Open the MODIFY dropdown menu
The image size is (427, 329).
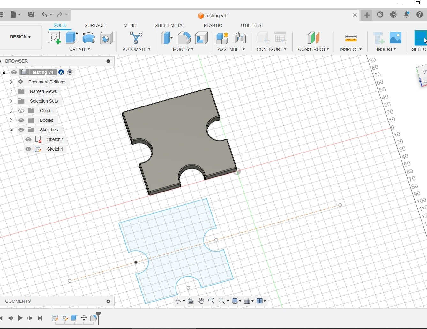[183, 49]
